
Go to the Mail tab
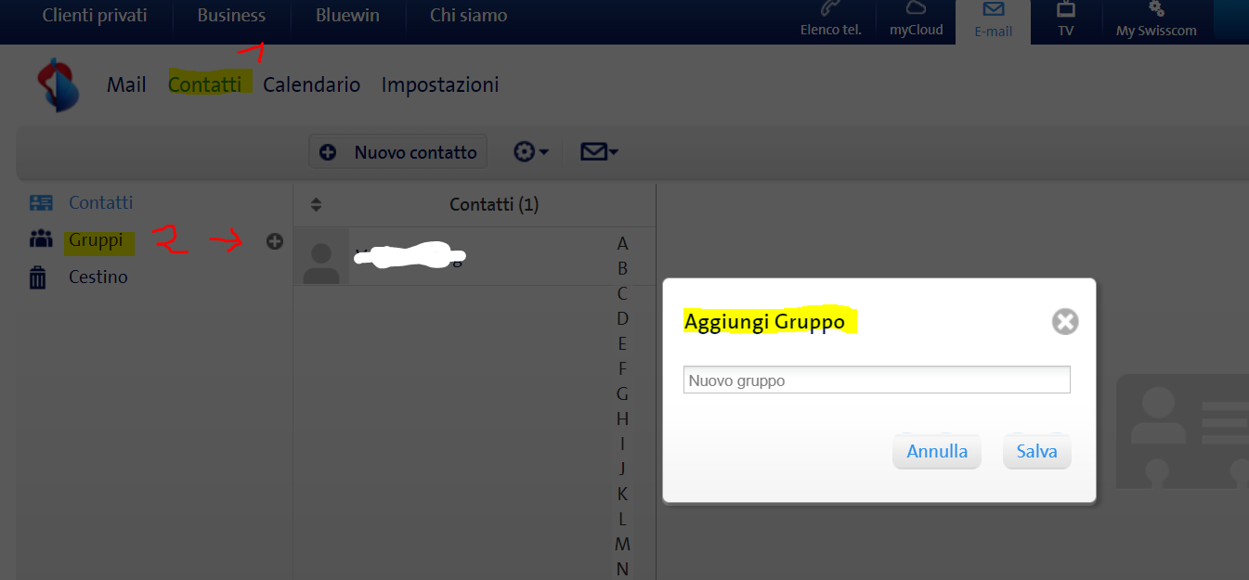(126, 84)
